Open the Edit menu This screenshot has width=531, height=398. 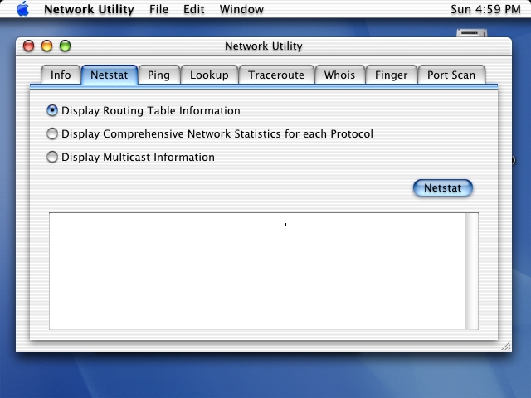click(x=193, y=9)
